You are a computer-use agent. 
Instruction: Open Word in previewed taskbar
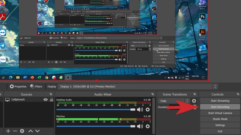tap(25, 78)
